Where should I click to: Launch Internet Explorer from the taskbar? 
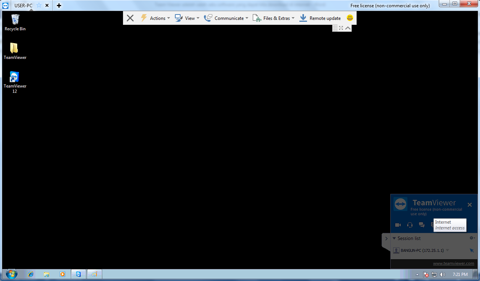31,274
